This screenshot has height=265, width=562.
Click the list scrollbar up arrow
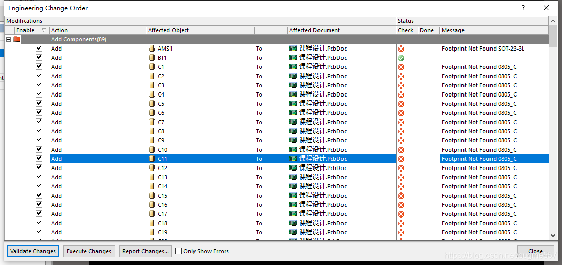(554, 21)
